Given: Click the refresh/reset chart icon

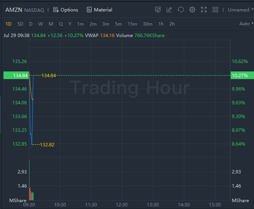Looking at the screenshot, I should click(x=180, y=10).
